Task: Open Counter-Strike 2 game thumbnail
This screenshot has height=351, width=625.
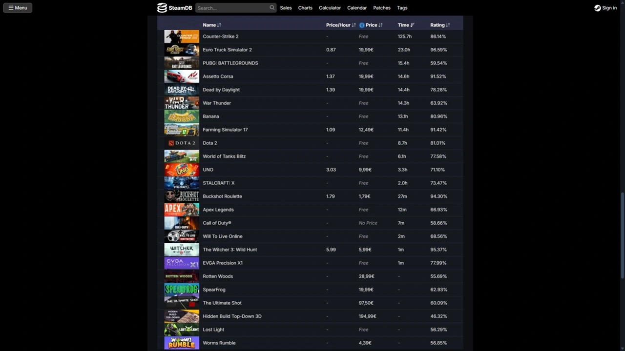Action: pos(182,37)
